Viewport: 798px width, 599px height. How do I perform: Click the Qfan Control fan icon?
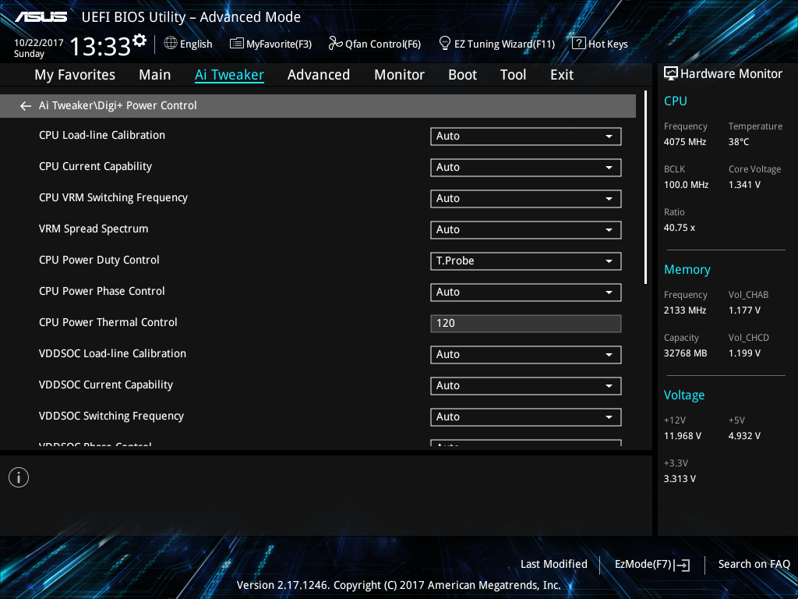tap(335, 44)
